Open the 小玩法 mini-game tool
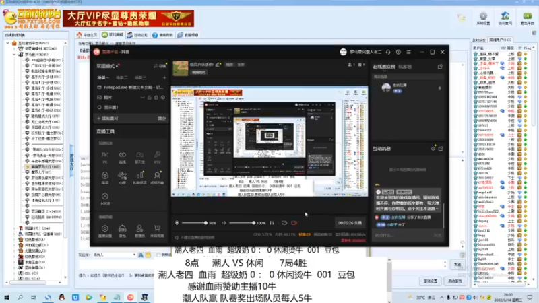This screenshot has height=303, width=539. (x=105, y=199)
